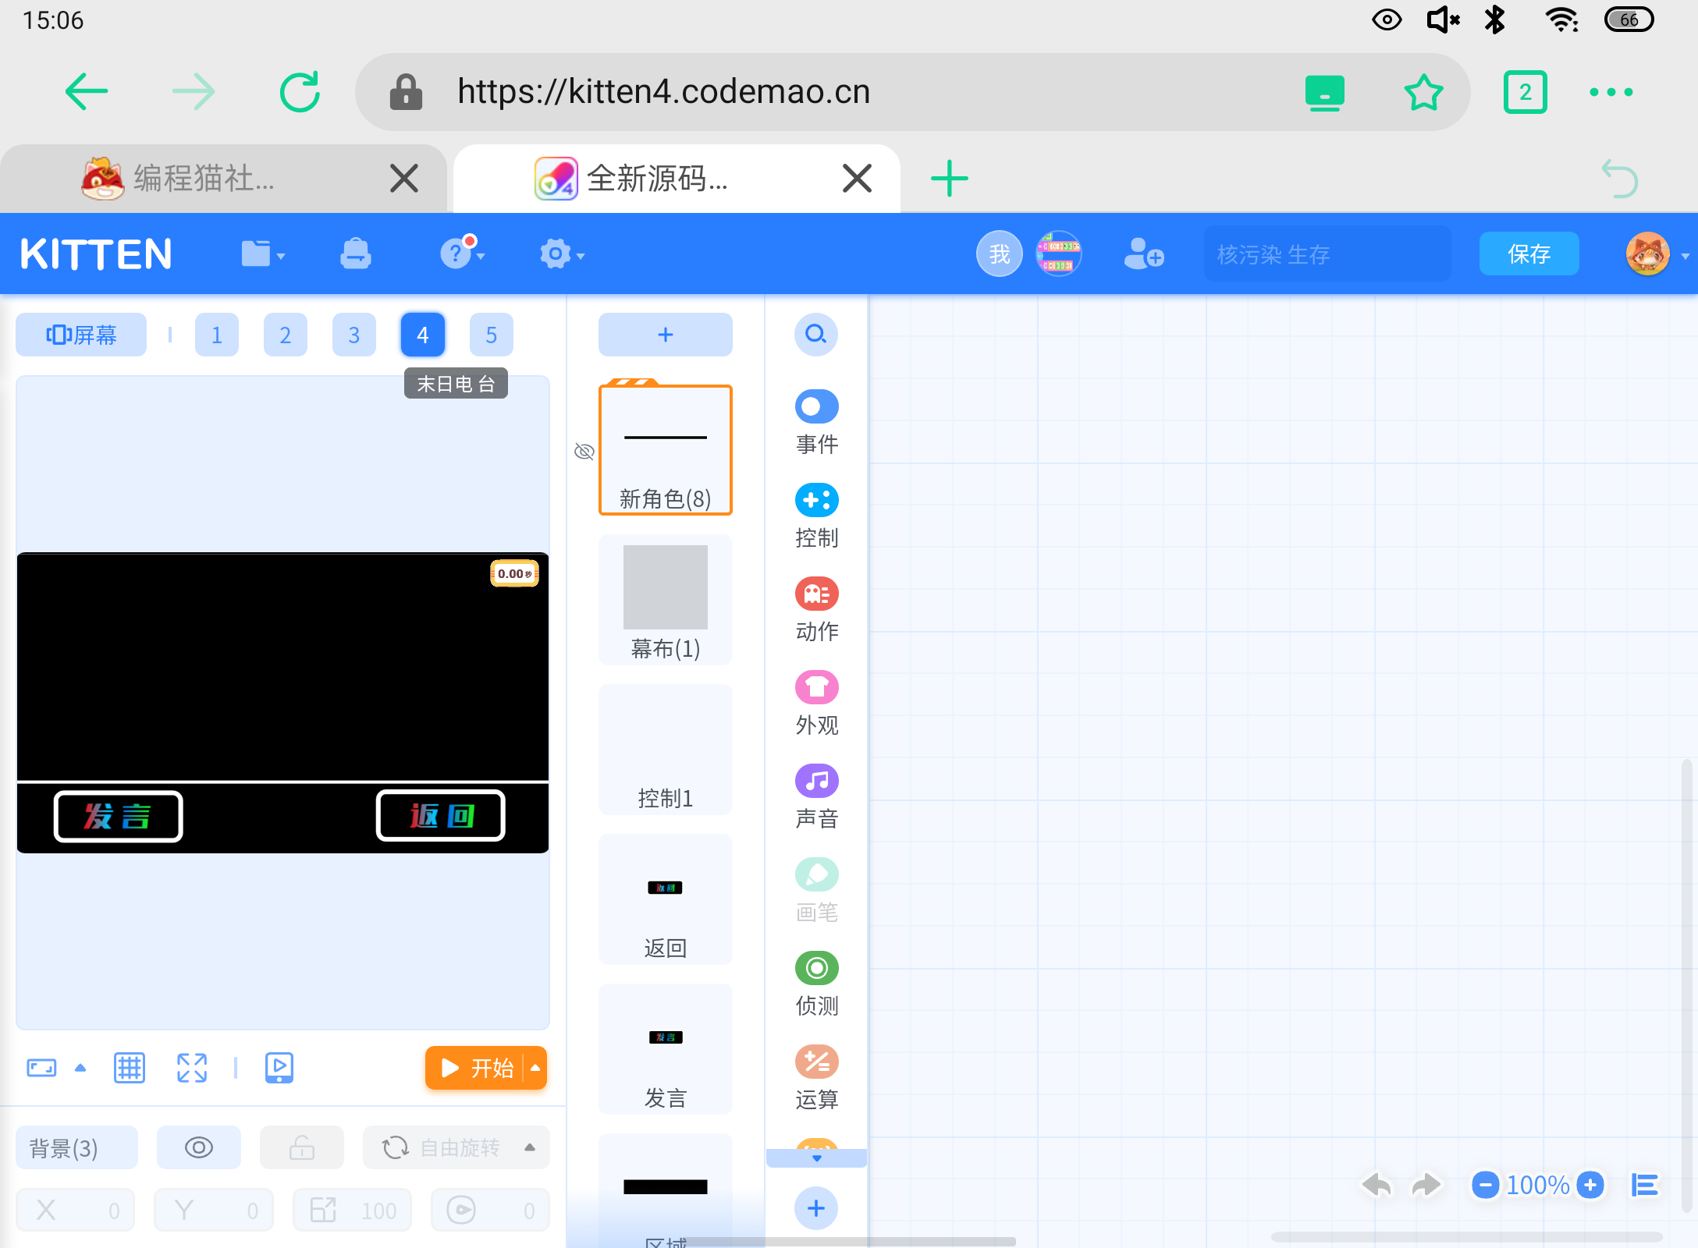
Task: Switch to 编程猫社... browser tab
Action: click(x=223, y=179)
